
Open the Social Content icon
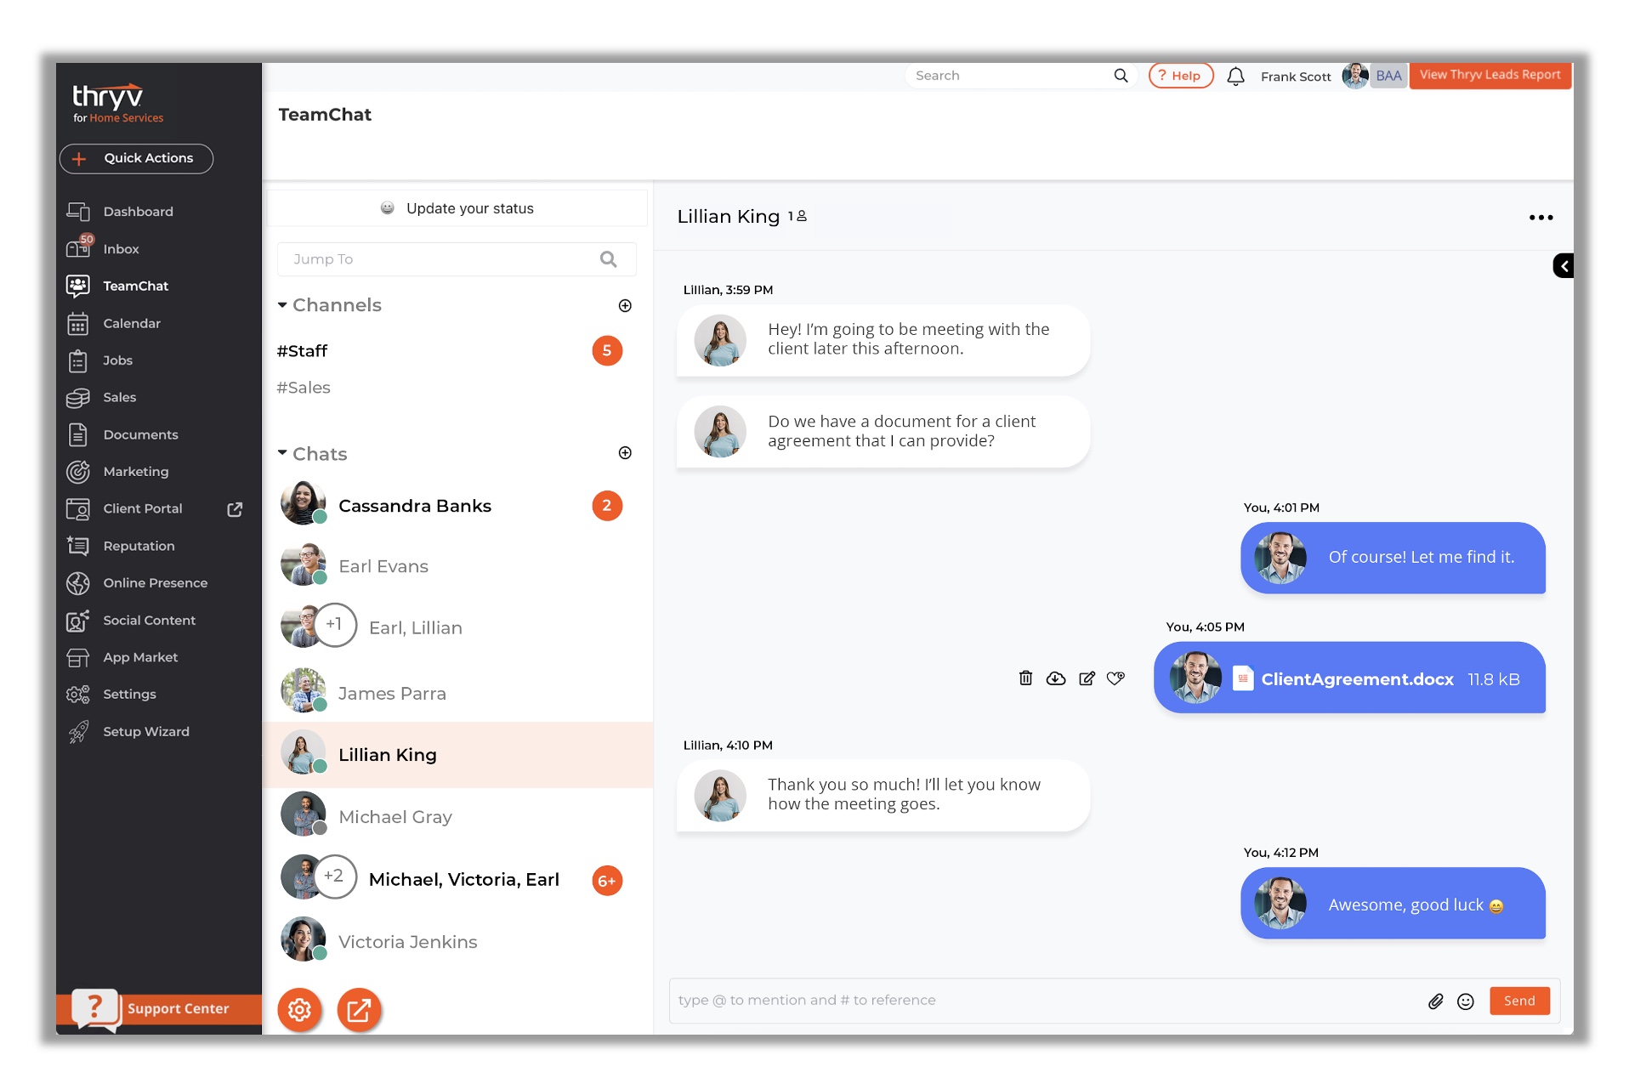(x=78, y=621)
